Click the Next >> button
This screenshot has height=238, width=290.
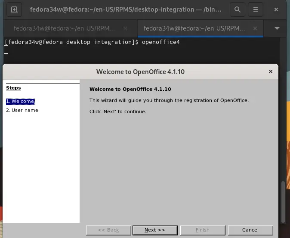tap(155, 230)
